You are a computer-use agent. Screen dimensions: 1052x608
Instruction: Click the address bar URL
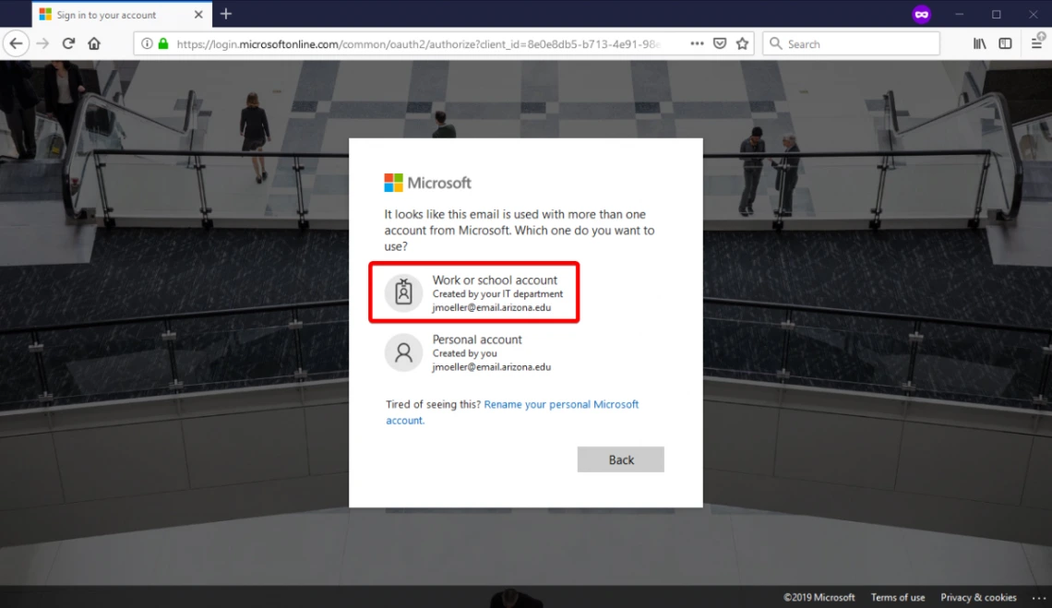point(418,44)
